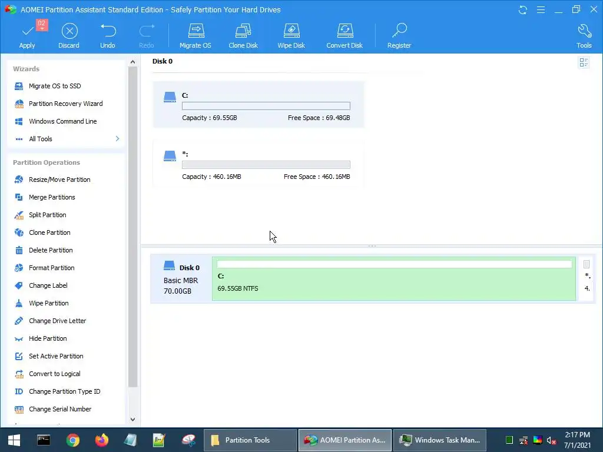The height and width of the screenshot is (452, 603).
Task: Open Convert Disk from toolbar
Action: [x=344, y=36]
